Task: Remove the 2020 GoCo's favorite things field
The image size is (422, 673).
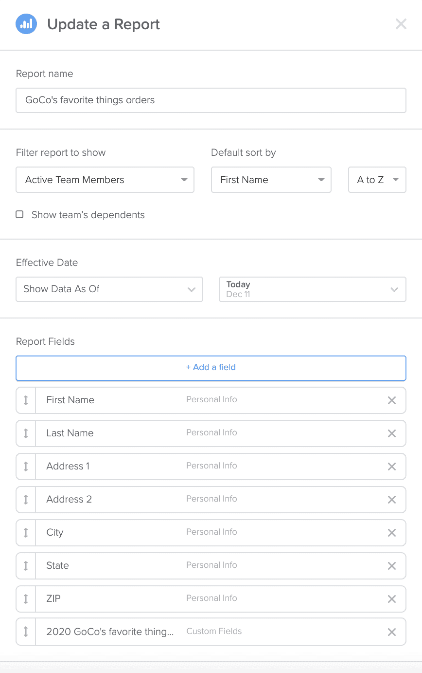Action: click(x=391, y=632)
